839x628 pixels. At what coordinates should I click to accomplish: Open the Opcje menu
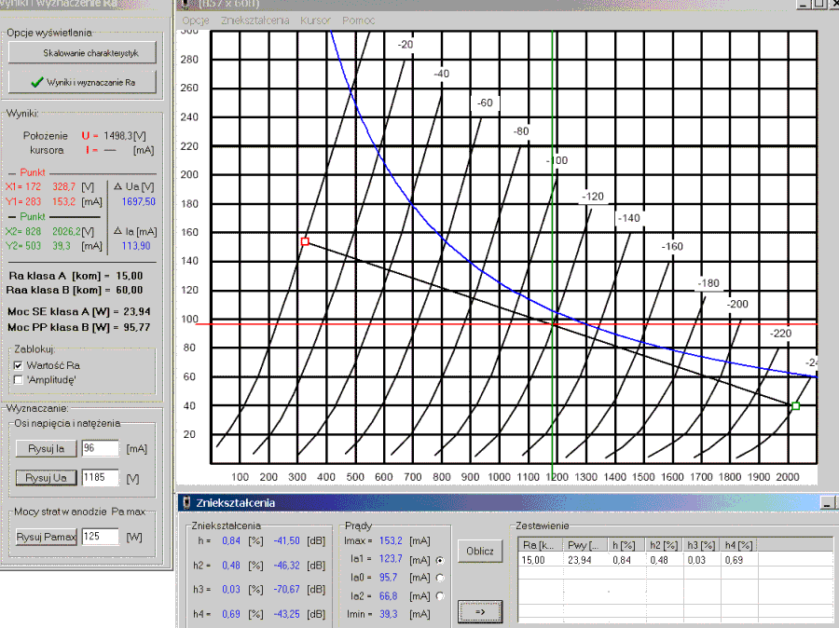click(x=196, y=20)
